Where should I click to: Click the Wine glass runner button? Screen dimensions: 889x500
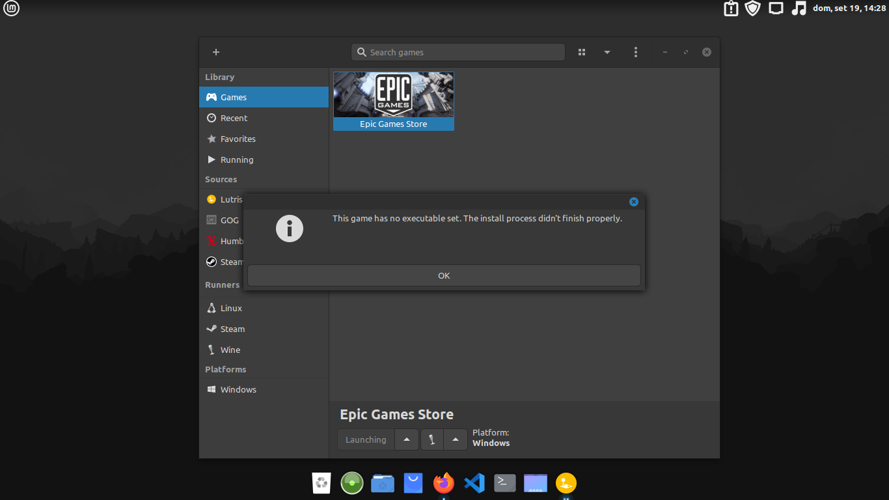[432, 439]
